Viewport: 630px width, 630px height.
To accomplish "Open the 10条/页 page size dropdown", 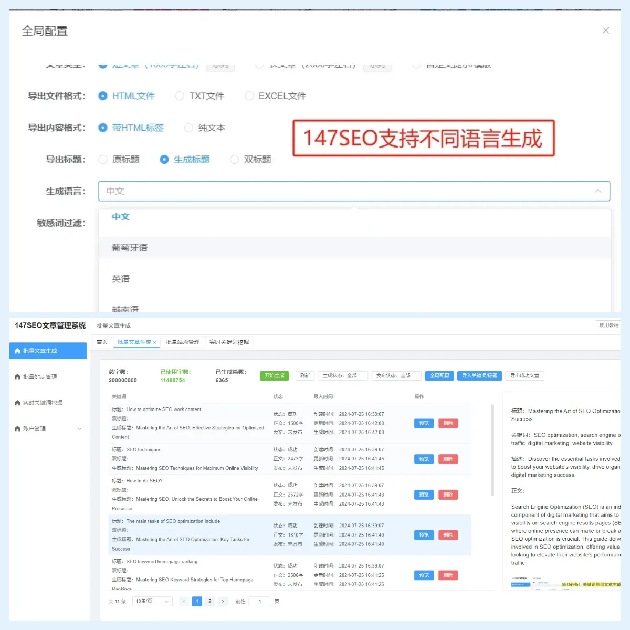I will point(151,601).
